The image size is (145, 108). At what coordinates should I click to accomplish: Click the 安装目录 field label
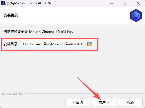(10, 44)
